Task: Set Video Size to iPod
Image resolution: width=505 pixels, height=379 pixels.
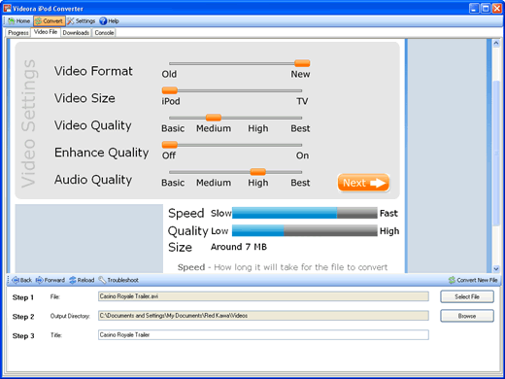Action: (171, 101)
